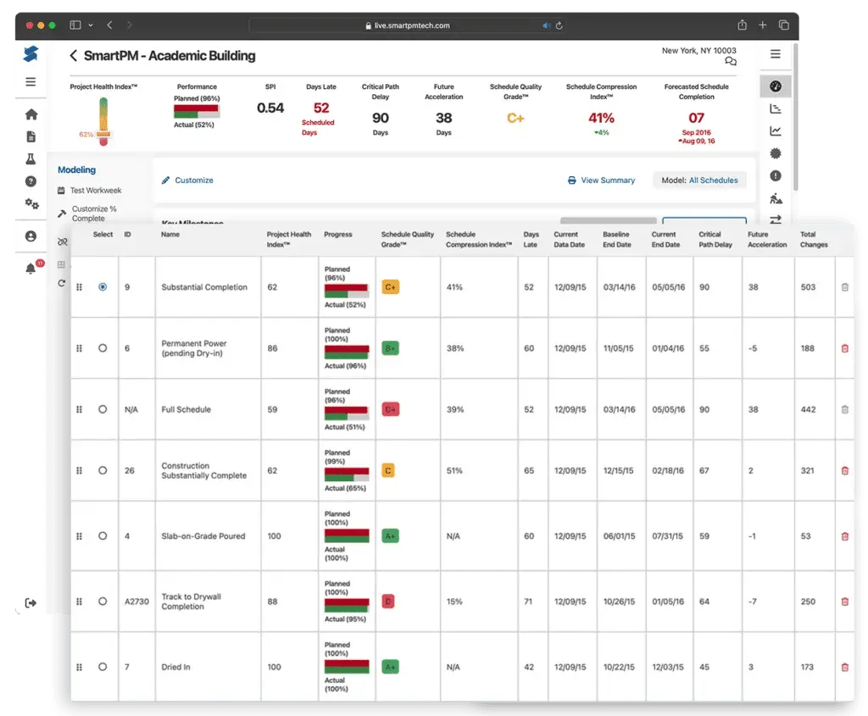This screenshot has width=868, height=716.
Task: Delete the Permanent Power schedule row
Action: 845,349
